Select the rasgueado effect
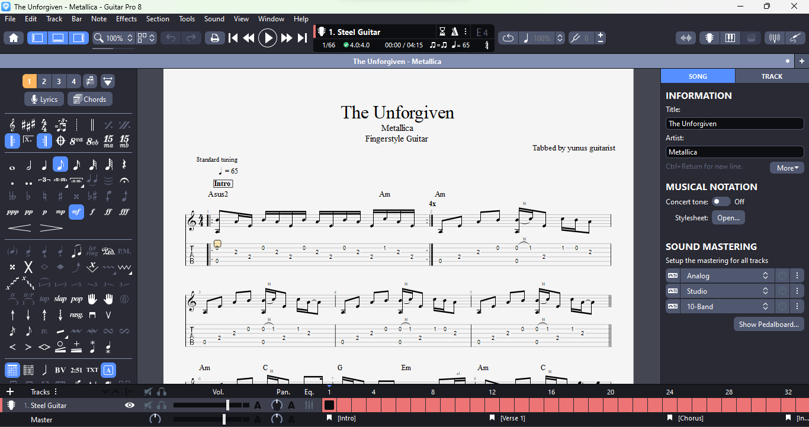809x427 pixels. [76, 315]
